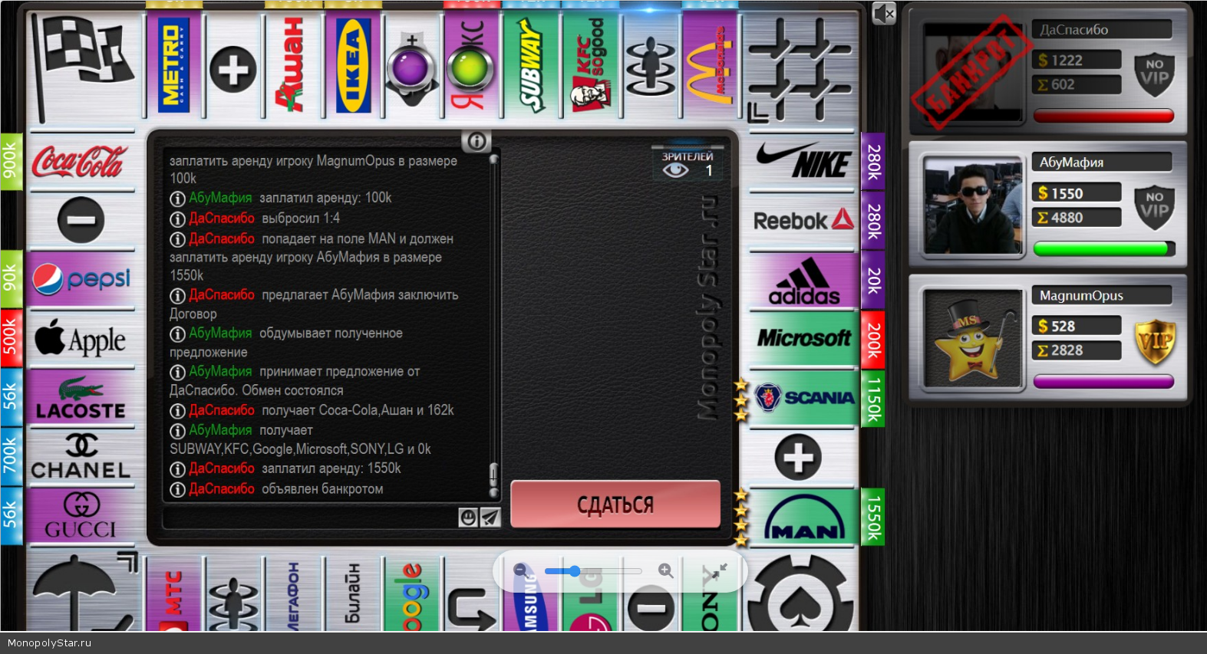The image size is (1207, 654).
Task: Click the zoom out magnifier icon
Action: pyautogui.click(x=521, y=570)
